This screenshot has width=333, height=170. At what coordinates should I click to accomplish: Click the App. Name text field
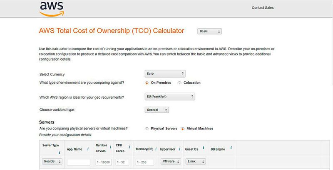[x=79, y=162]
